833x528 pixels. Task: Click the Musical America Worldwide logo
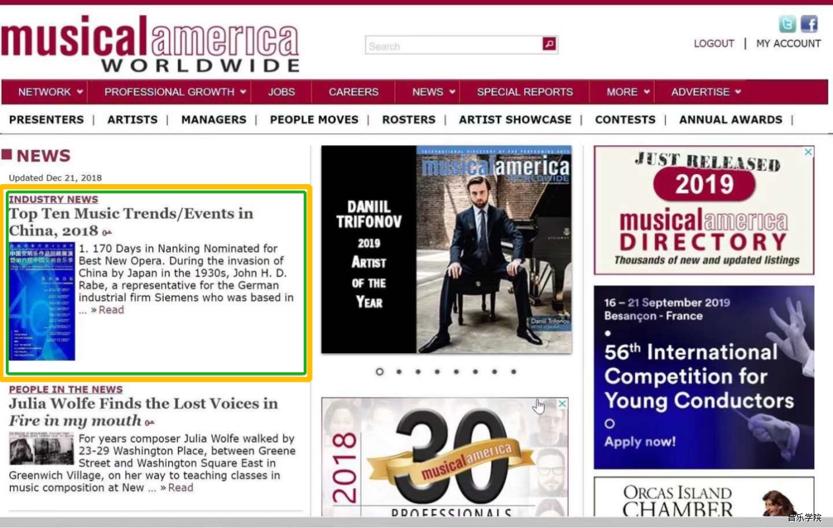pos(150,44)
